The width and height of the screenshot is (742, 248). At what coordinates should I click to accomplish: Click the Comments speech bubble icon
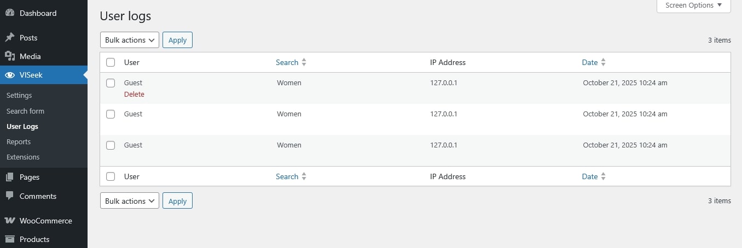pyautogui.click(x=10, y=196)
